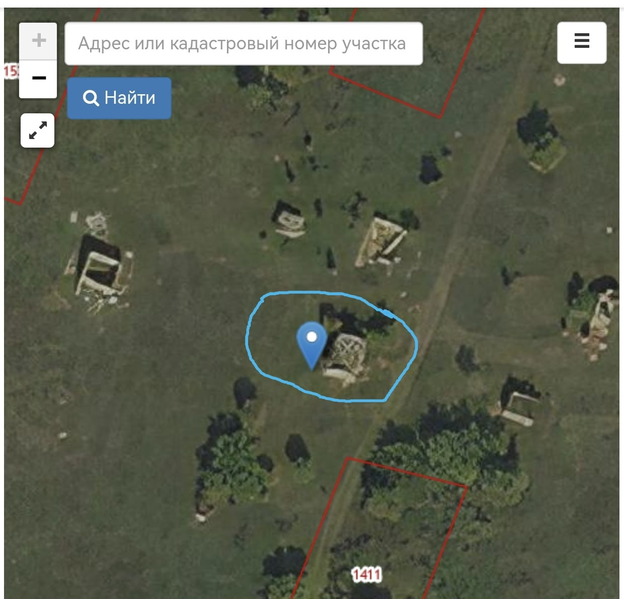The image size is (624, 599).
Task: Zoom out with the minus button
Action: click(38, 79)
